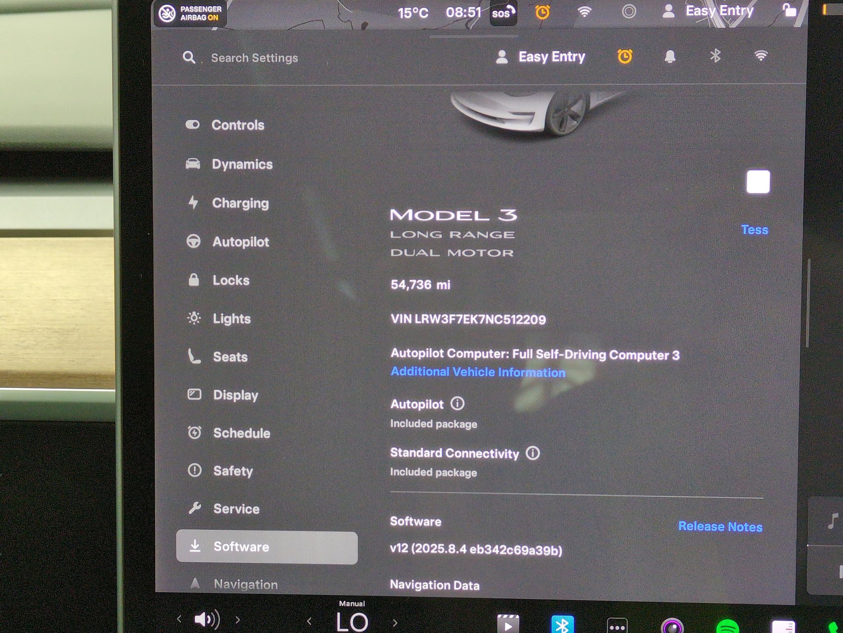Tap the Passenger Airbag On indicator
The height and width of the screenshot is (633, 843).
(191, 14)
